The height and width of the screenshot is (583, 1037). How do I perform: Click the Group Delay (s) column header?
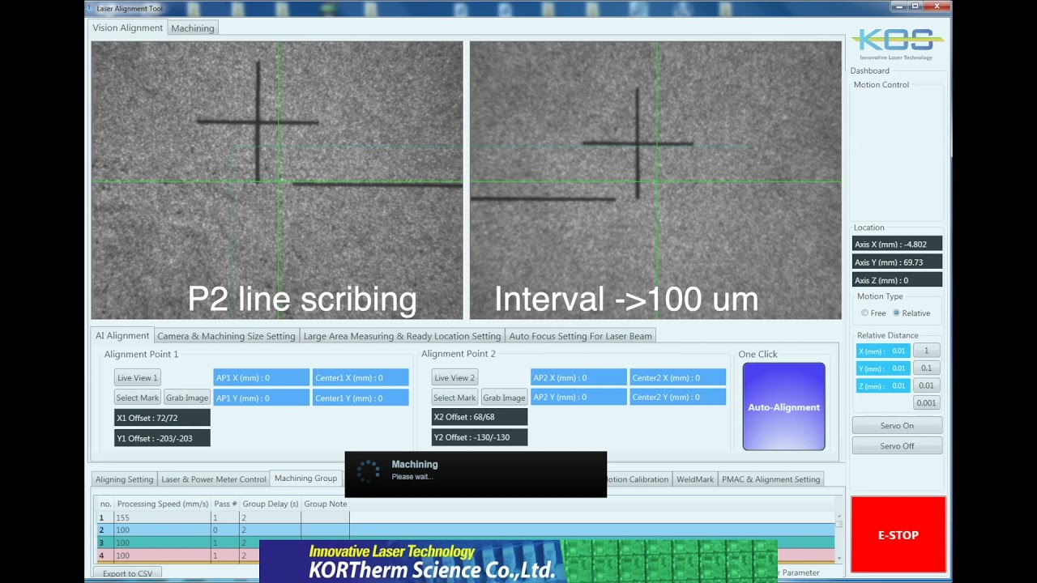tap(271, 504)
